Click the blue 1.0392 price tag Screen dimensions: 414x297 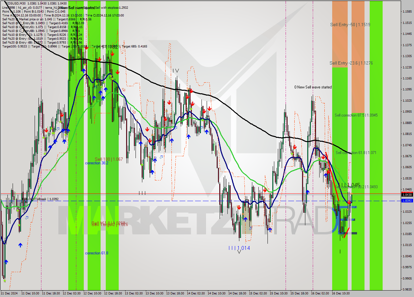tap(407, 201)
